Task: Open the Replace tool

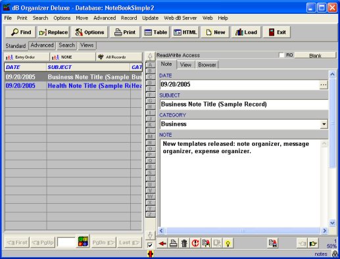Action: click(x=53, y=32)
